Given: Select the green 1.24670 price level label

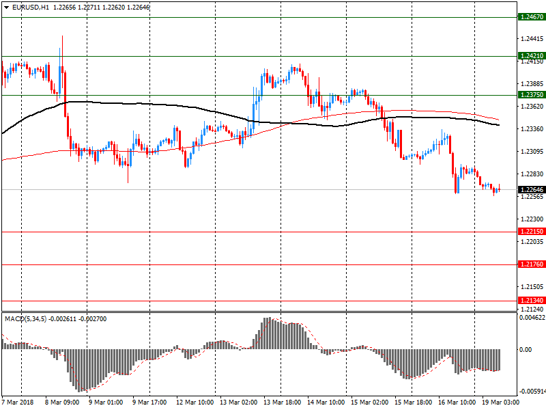Looking at the screenshot, I should [x=530, y=16].
